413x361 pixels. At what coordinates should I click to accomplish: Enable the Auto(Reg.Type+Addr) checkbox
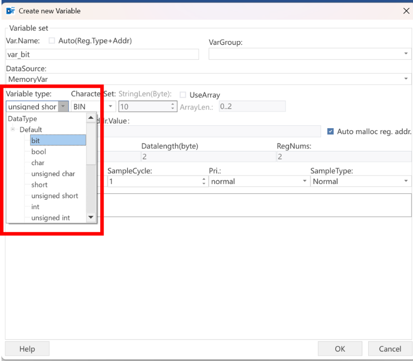coord(52,40)
